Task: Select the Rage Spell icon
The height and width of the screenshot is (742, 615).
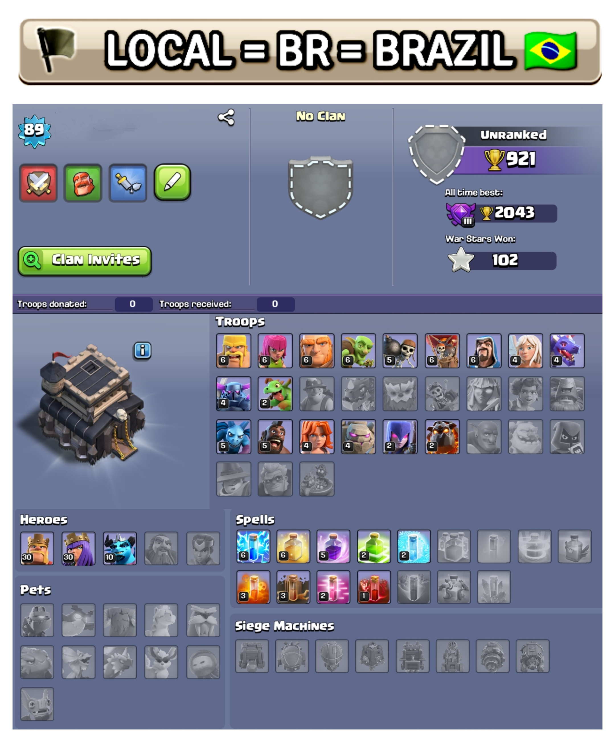Action: [x=333, y=546]
